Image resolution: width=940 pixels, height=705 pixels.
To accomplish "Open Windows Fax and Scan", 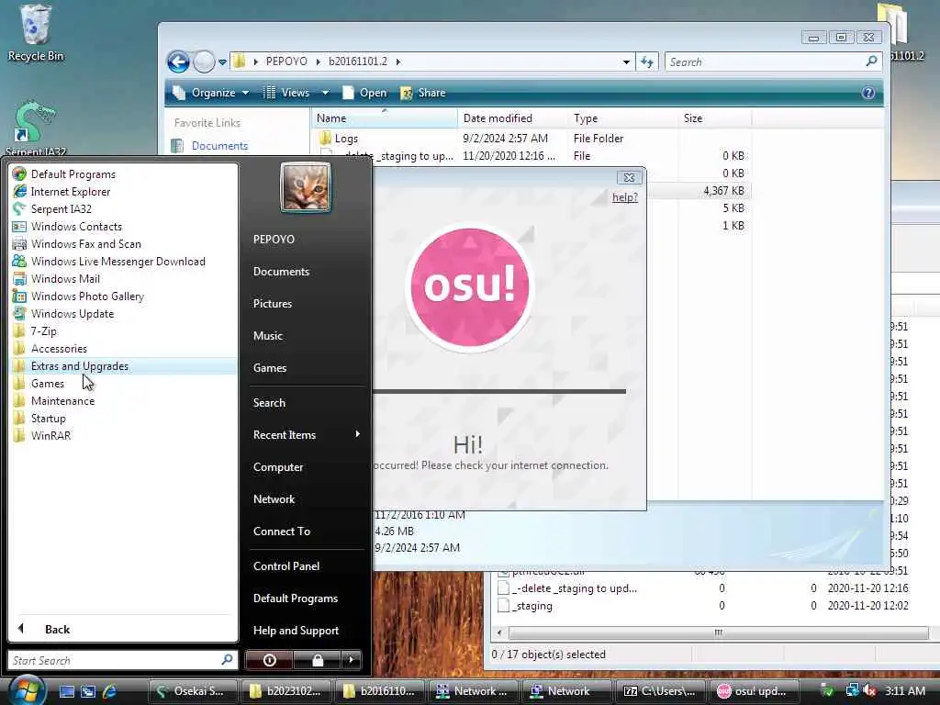I will (85, 244).
